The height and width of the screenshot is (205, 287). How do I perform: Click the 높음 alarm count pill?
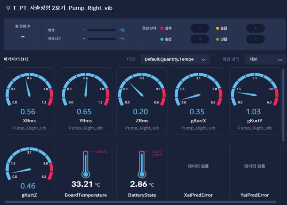pyautogui.click(x=255, y=28)
